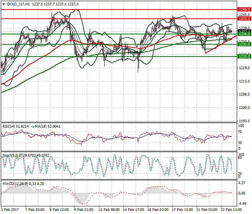Screen dimensions: 252x214
Task: Click the 1193.5 price axis value
Action: tap(244, 121)
